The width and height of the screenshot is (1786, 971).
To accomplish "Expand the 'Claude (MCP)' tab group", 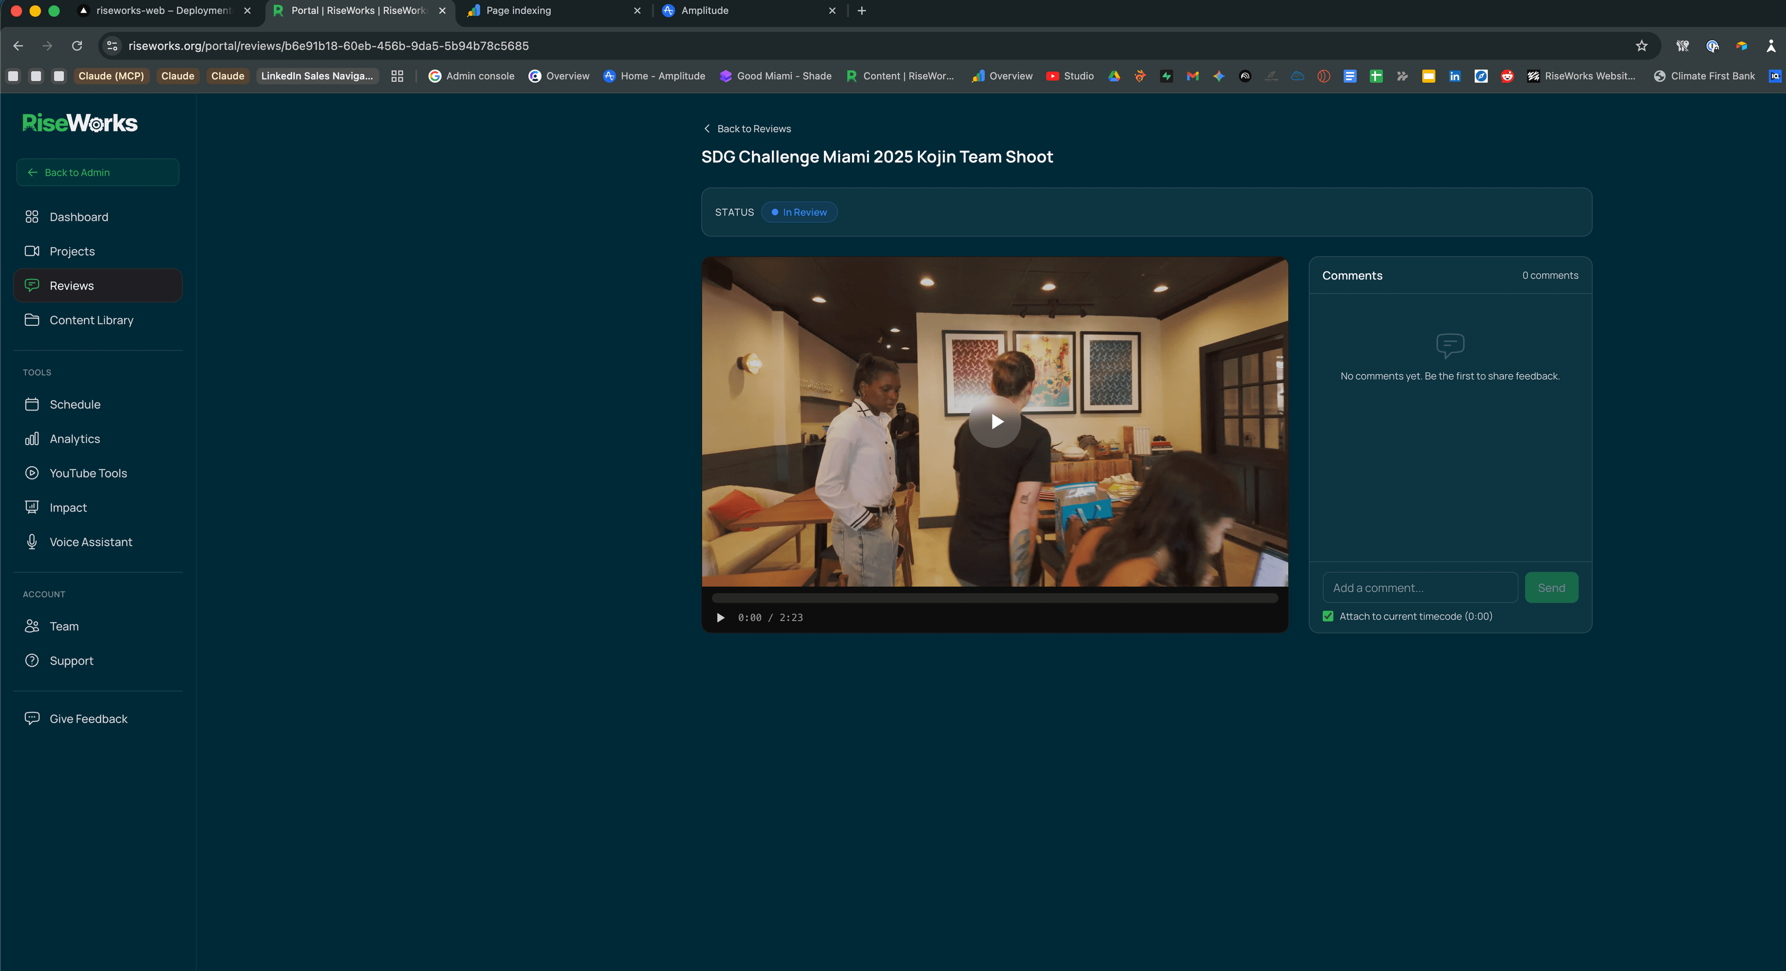I will [x=111, y=76].
